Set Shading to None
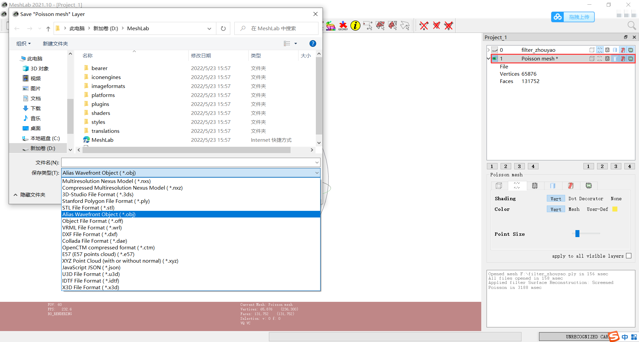The width and height of the screenshot is (639, 342). pos(616,199)
